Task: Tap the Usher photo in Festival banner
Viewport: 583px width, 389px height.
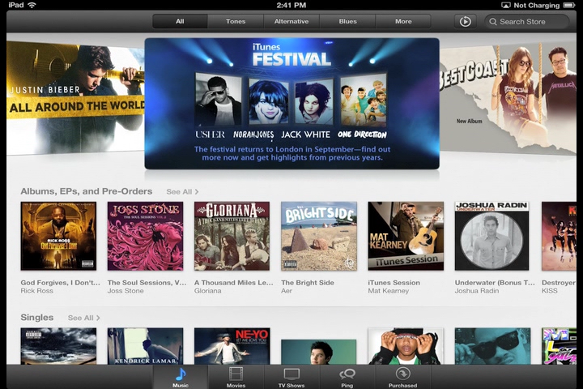Action: tap(219, 100)
